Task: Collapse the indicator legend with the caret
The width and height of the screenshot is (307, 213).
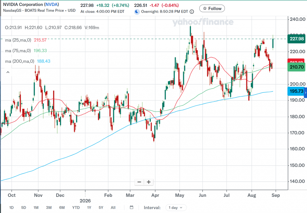Action: click(x=8, y=72)
